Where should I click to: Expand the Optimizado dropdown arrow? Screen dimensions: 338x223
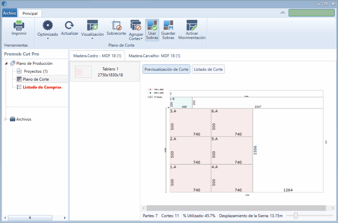coord(48,39)
